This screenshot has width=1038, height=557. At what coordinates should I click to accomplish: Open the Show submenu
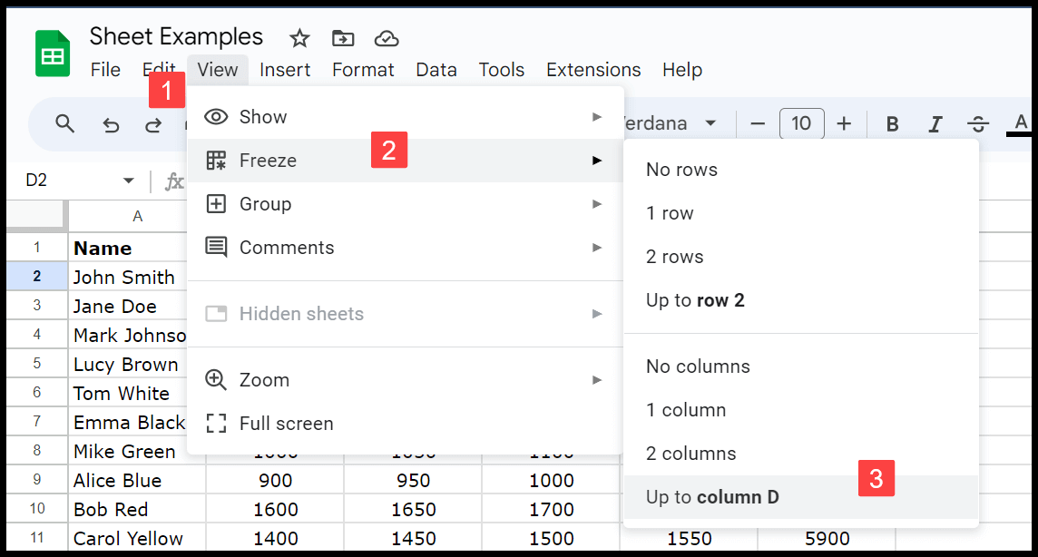[x=406, y=117]
